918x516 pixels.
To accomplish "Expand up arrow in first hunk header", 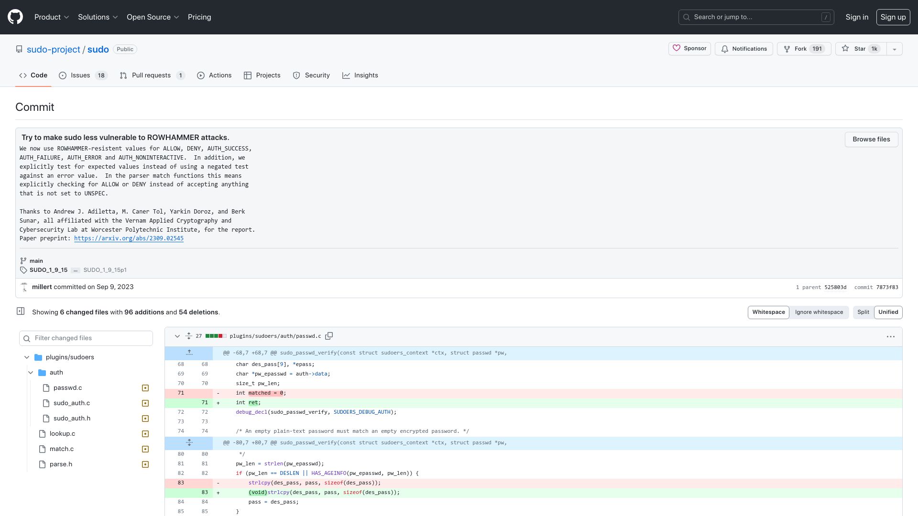I will pos(189,353).
